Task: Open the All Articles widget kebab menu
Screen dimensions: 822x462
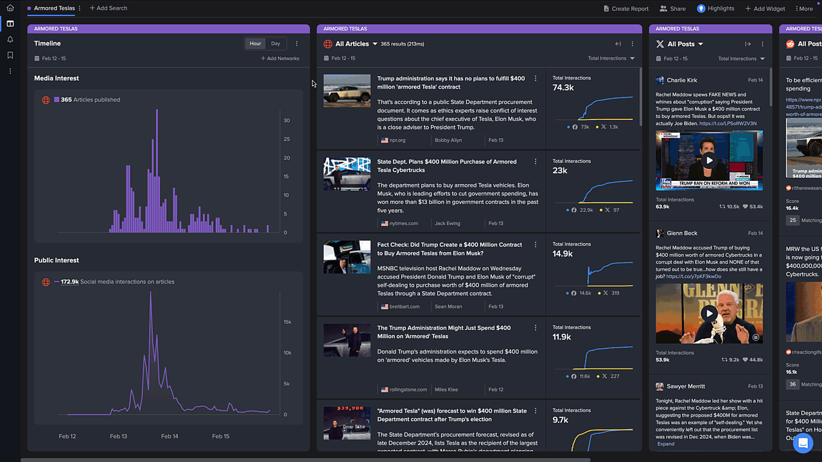Action: click(x=632, y=44)
